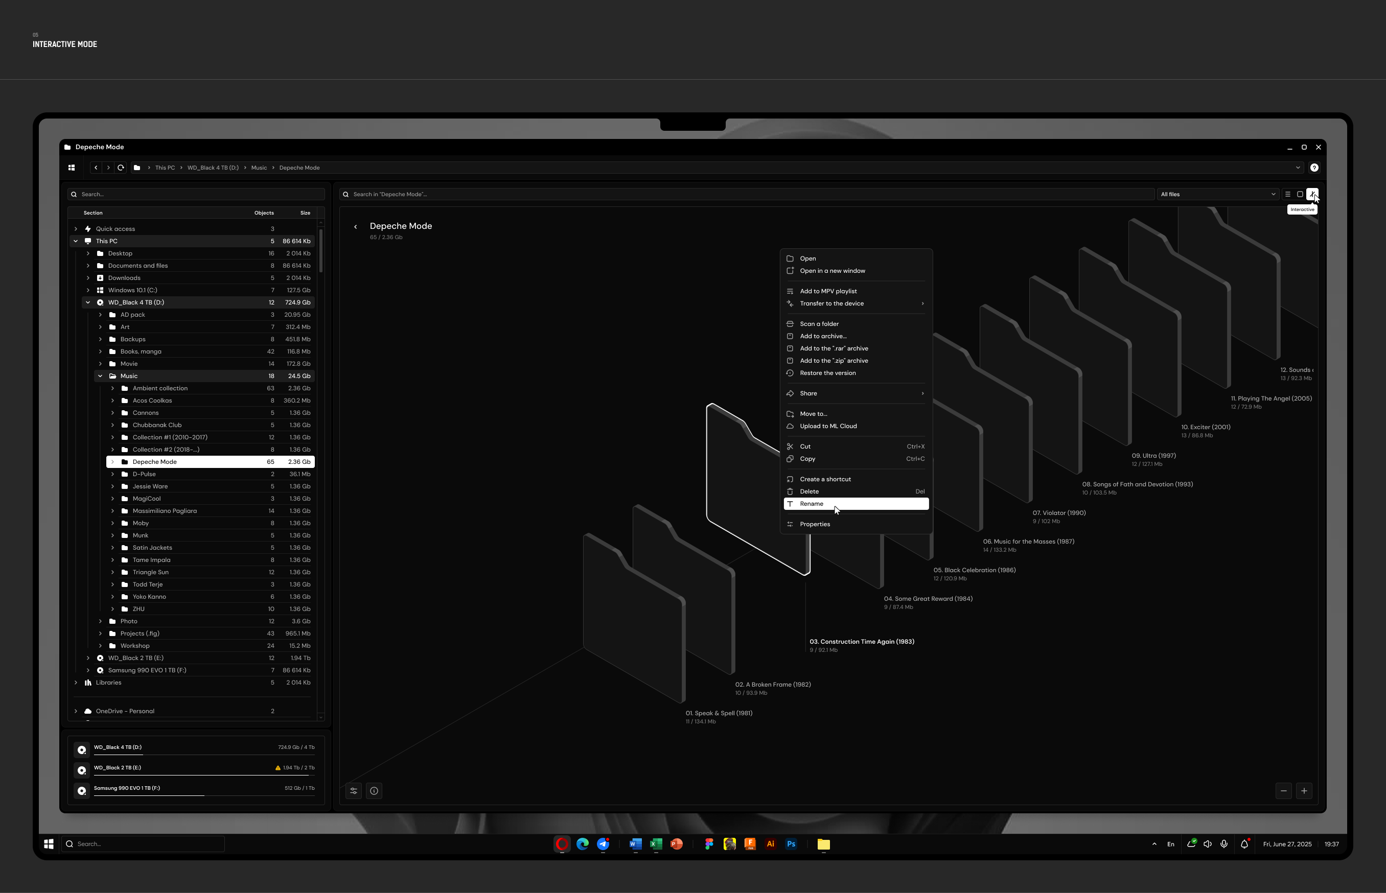1386x893 pixels.
Task: Open the All files filter dropdown
Action: pyautogui.click(x=1217, y=194)
